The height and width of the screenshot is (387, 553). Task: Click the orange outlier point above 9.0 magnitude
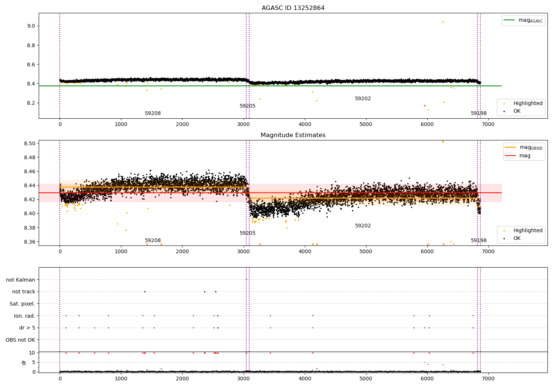443,22
